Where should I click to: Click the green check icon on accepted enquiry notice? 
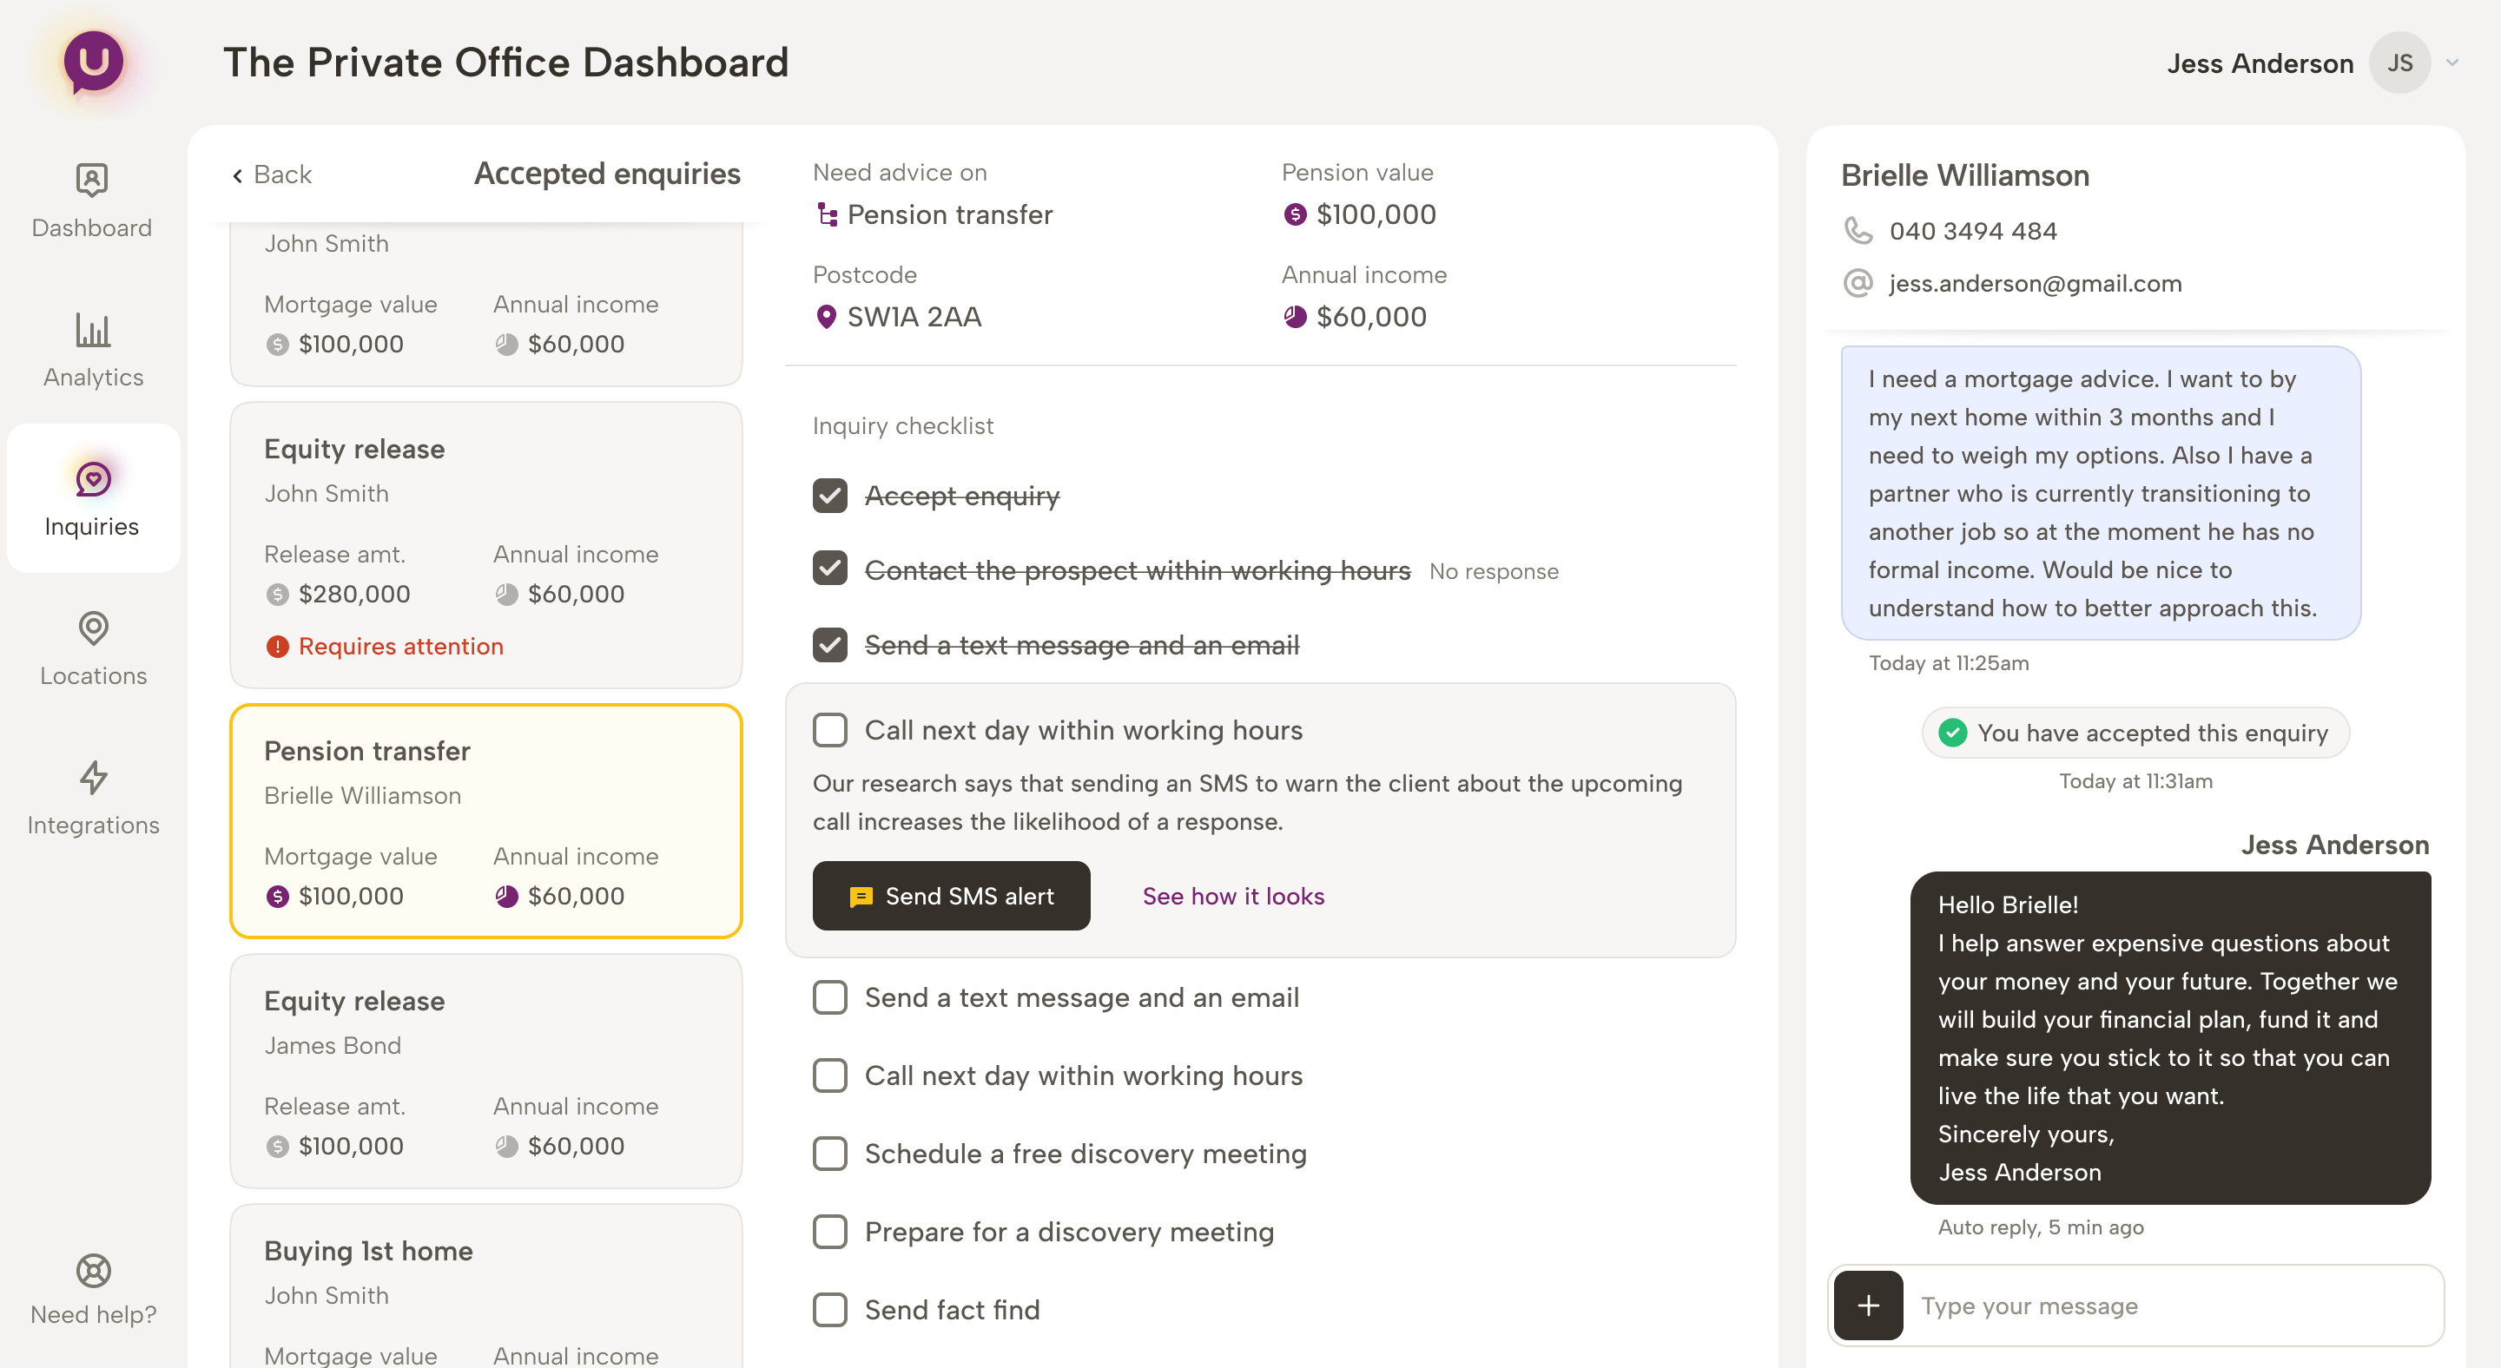[x=1952, y=733]
